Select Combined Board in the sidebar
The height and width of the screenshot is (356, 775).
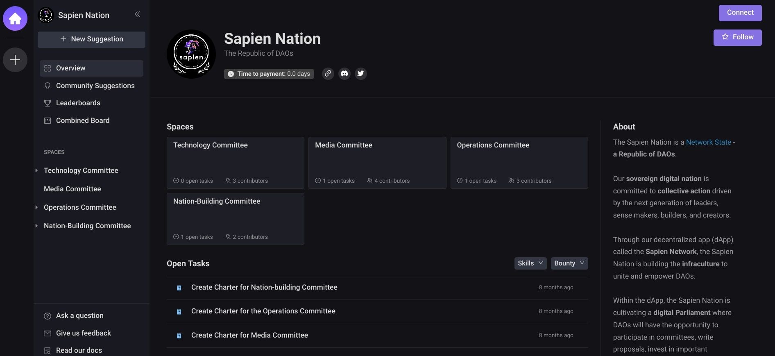pos(82,120)
